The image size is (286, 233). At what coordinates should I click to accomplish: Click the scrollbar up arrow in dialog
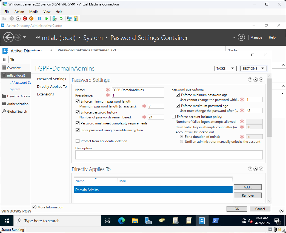pyautogui.click(x=269, y=76)
